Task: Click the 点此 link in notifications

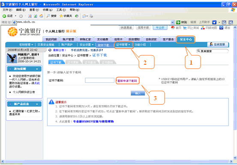Action: (x=37, y=83)
